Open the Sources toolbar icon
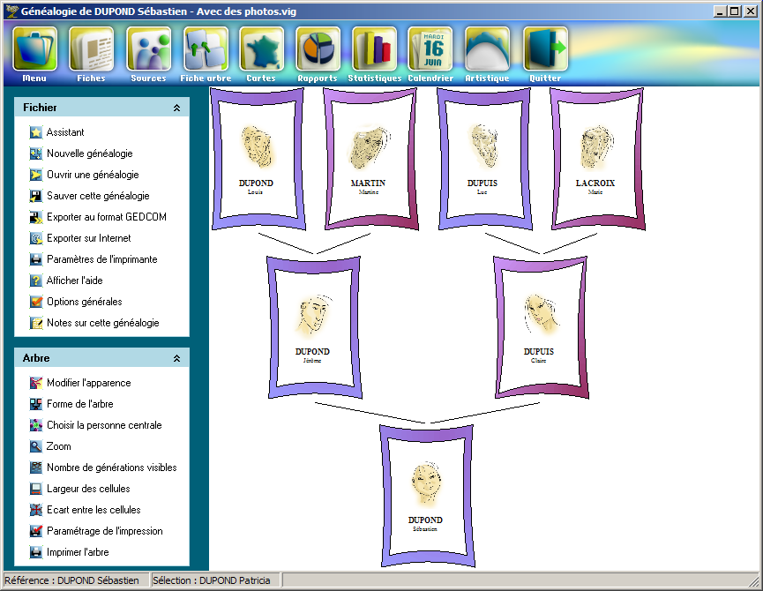 [148, 49]
